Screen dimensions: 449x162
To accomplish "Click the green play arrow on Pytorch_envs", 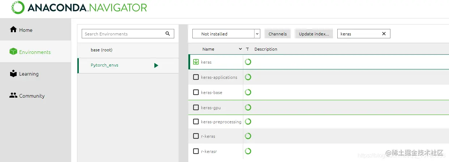I will pyautogui.click(x=156, y=65).
